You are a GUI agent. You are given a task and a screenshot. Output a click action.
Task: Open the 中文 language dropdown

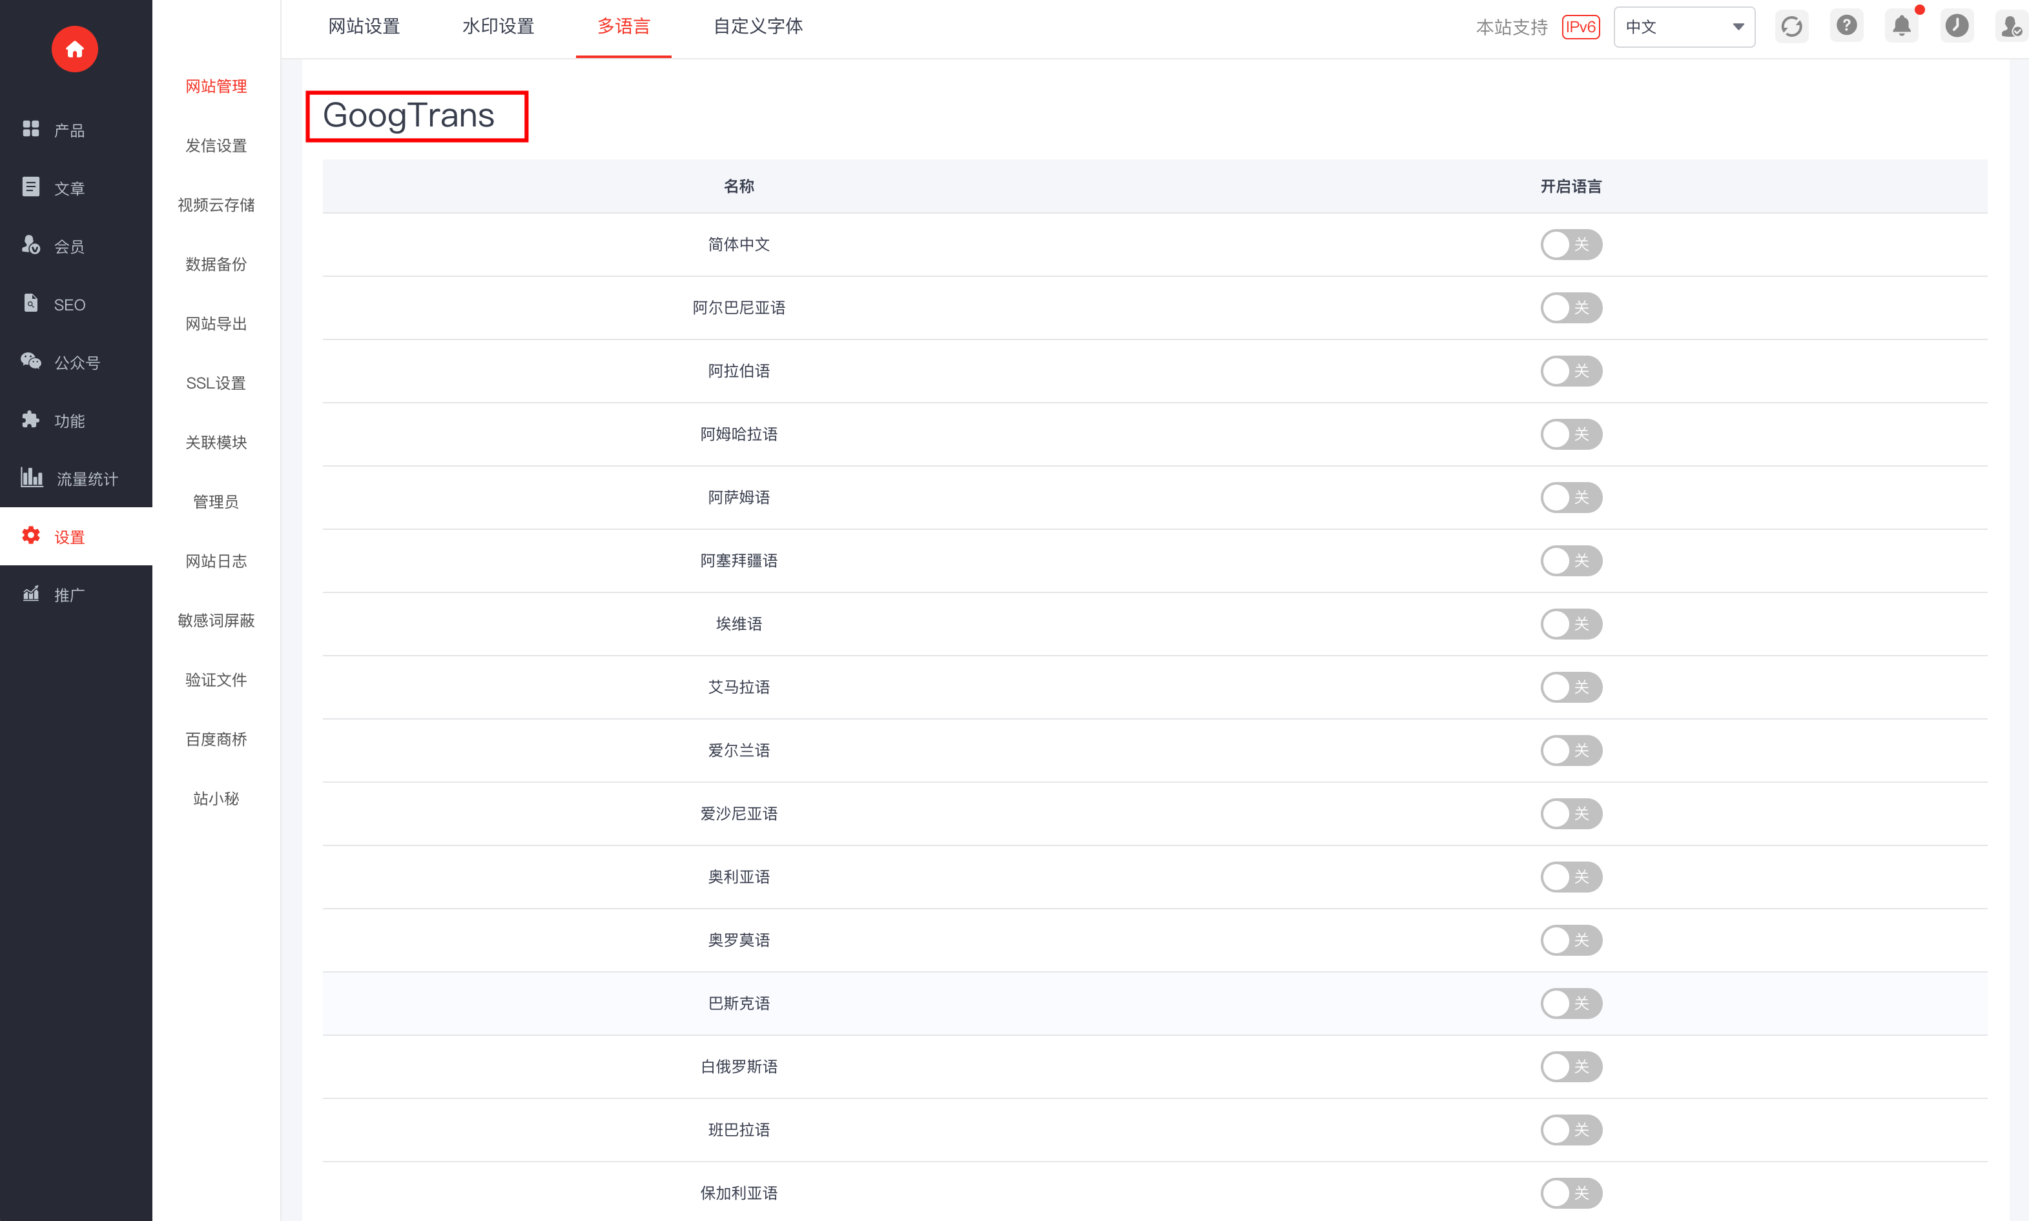coord(1684,27)
